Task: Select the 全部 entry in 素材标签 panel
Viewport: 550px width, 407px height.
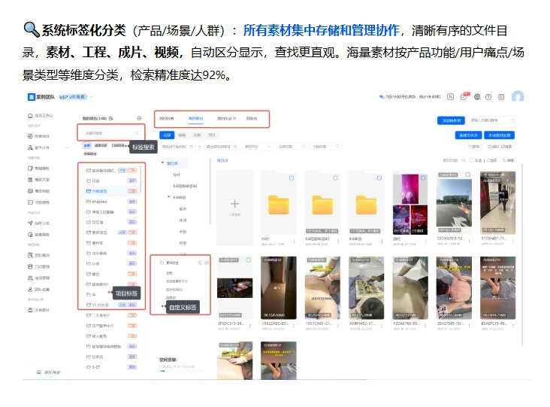Action: click(x=169, y=273)
